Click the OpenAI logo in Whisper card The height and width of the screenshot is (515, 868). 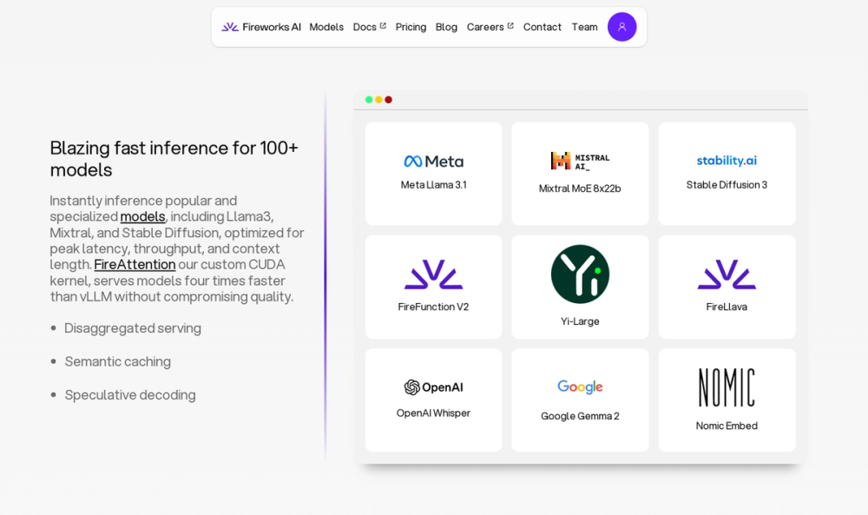(x=433, y=387)
